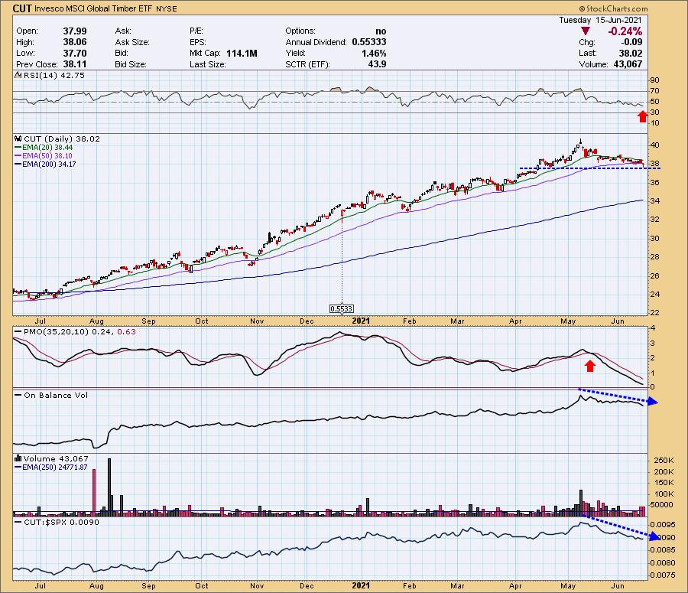Click the Volume value 43,067 in header
The image size is (688, 593).
[627, 64]
